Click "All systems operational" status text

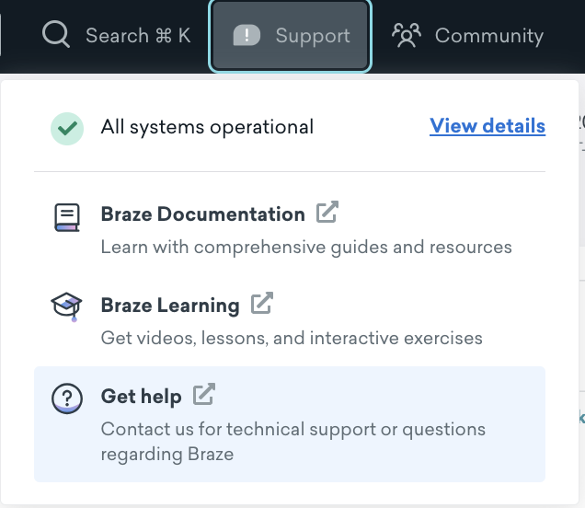[207, 127]
